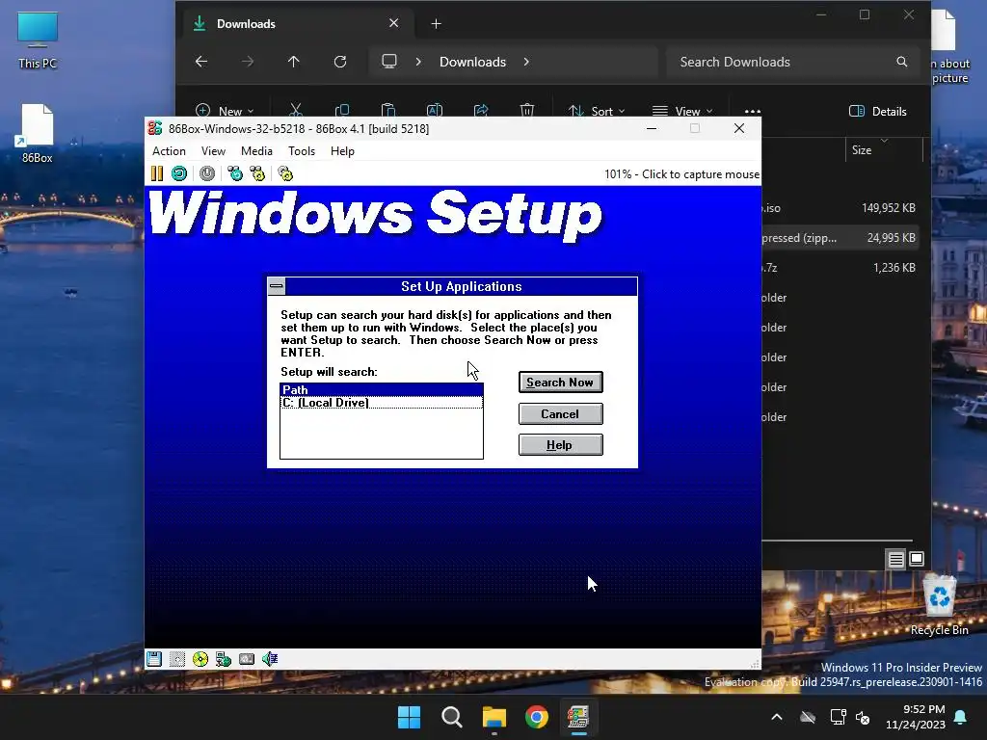Open the clock showing 9:52 PM
Screen dimensions: 987x740
(x=916, y=717)
